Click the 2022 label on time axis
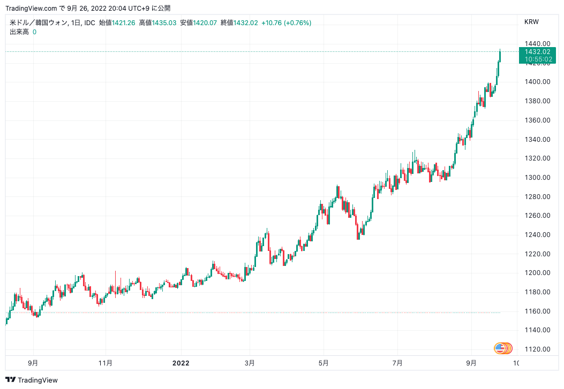564x389 pixels. click(x=181, y=363)
